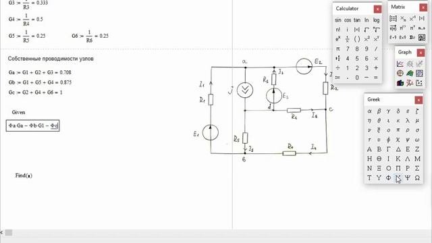
Task: Click the horizontal scrollbar thumb
Action: 9,233
